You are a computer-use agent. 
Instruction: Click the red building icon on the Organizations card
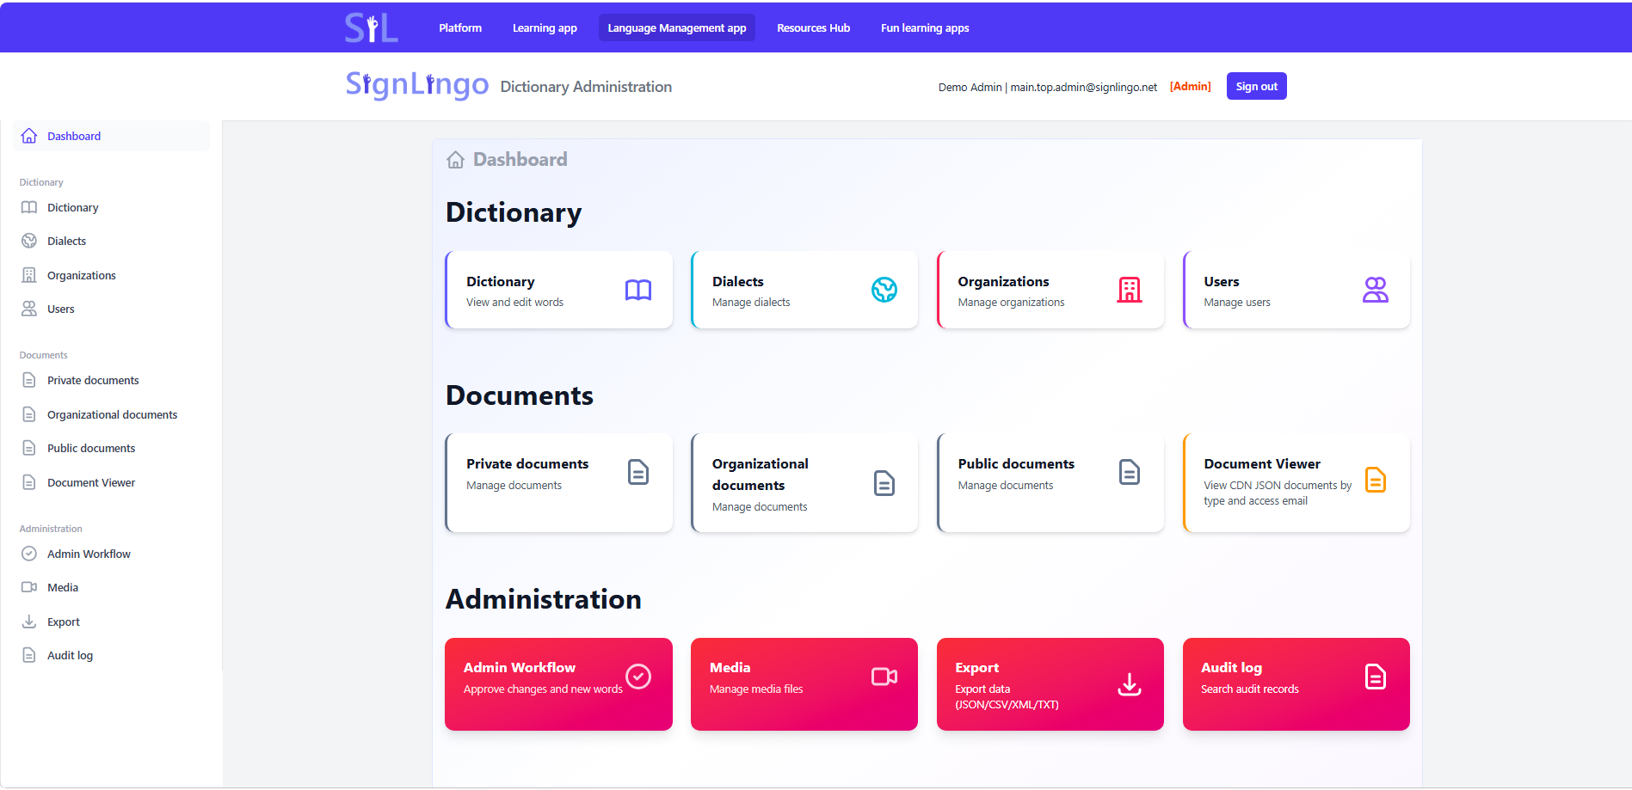pyautogui.click(x=1130, y=290)
